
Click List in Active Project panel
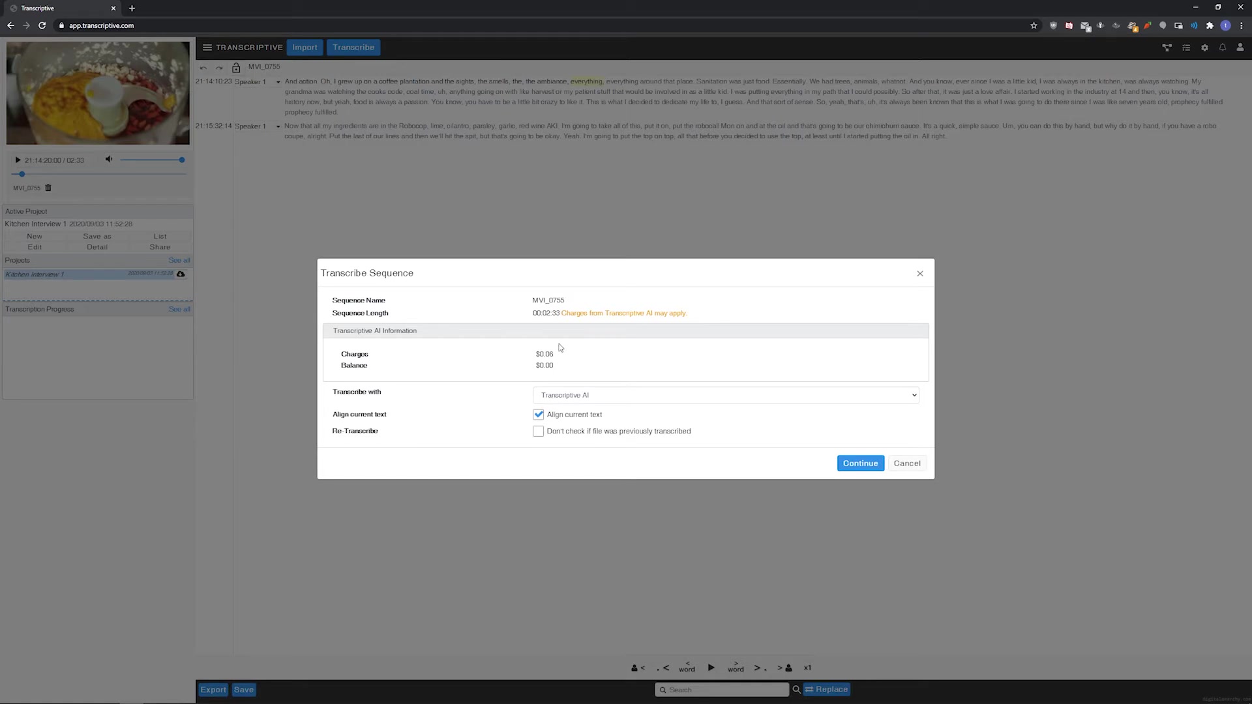point(160,237)
